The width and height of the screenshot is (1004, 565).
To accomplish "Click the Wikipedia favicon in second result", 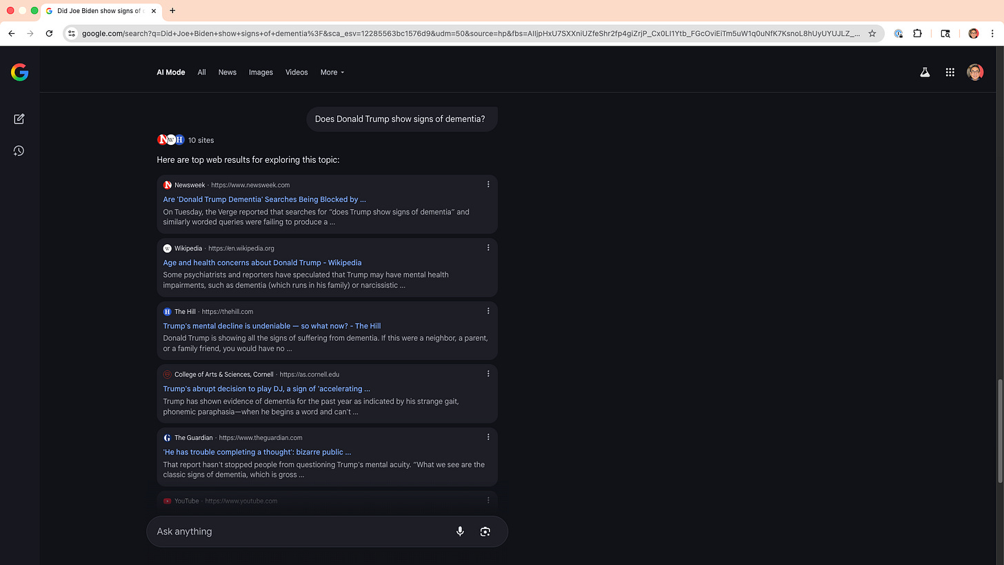I will pyautogui.click(x=168, y=248).
